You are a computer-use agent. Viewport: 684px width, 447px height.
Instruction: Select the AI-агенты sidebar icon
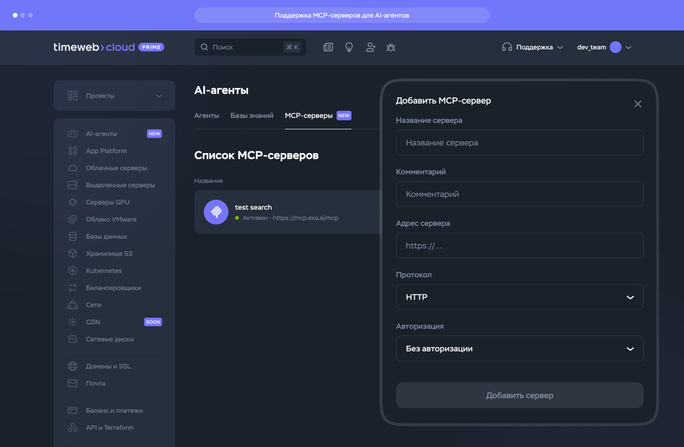click(x=73, y=134)
